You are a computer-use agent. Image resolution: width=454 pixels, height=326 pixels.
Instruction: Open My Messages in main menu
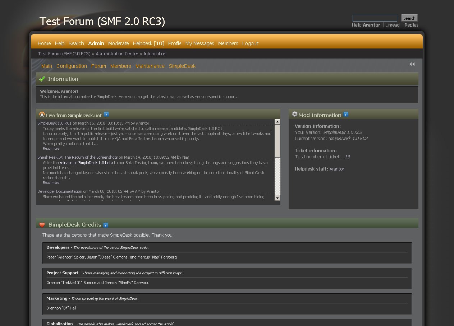(x=200, y=43)
